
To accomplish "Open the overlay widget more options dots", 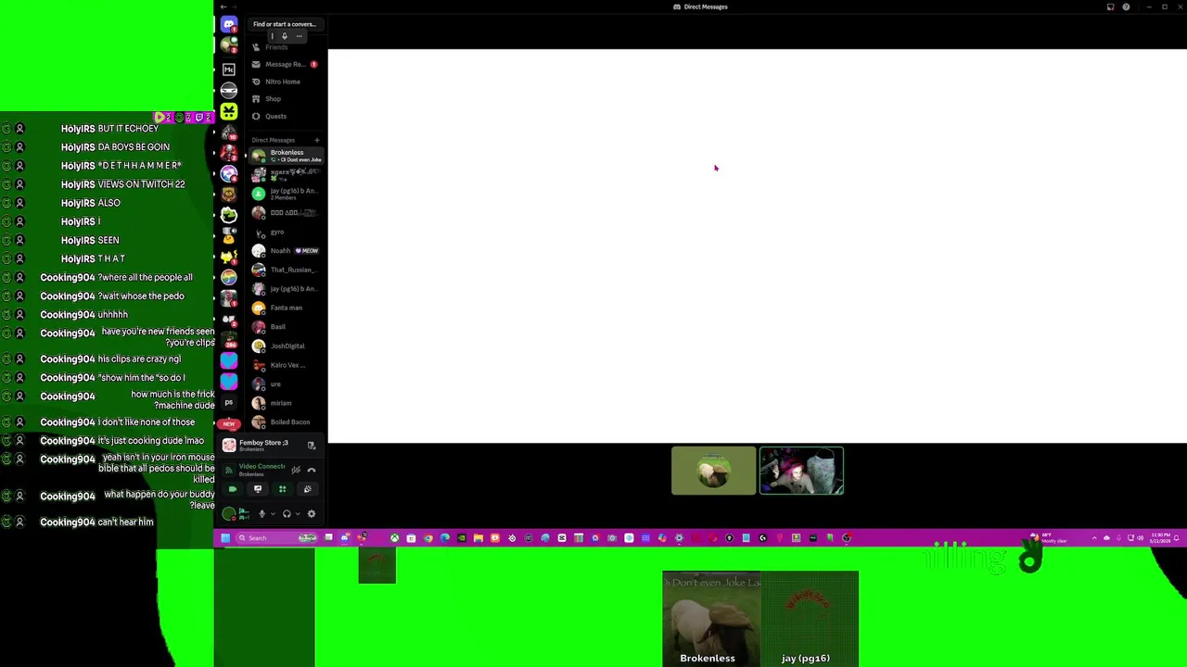I will (298, 36).
